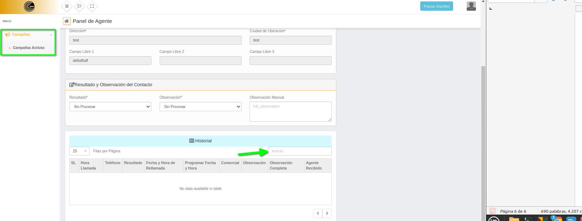Click the hamburger menu toggle icon
582x221 pixels.
pos(67,6)
